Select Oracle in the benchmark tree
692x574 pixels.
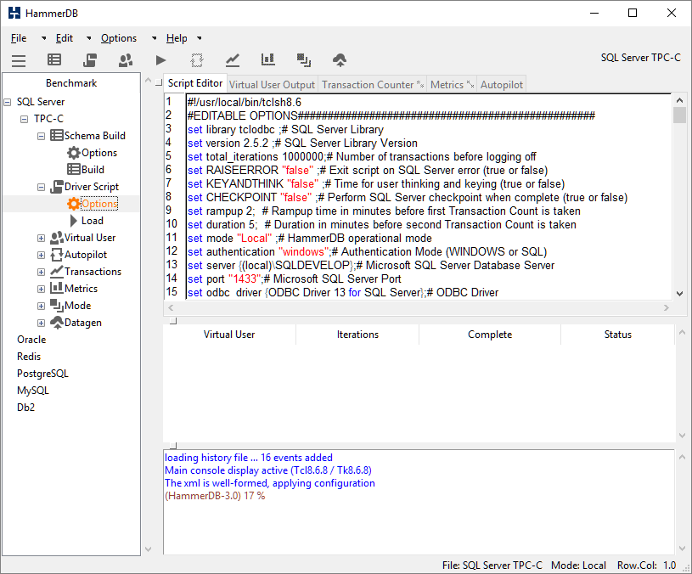tap(31, 340)
